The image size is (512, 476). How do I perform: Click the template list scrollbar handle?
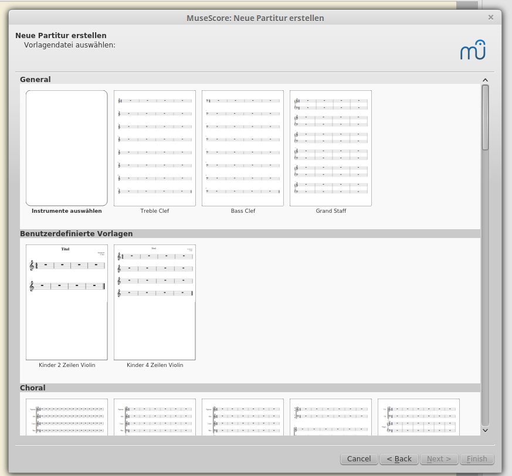click(x=485, y=117)
